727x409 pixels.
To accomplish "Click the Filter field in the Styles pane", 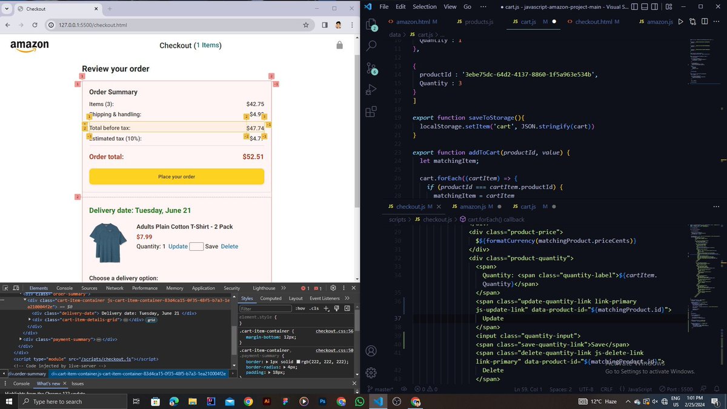I will [x=265, y=308].
